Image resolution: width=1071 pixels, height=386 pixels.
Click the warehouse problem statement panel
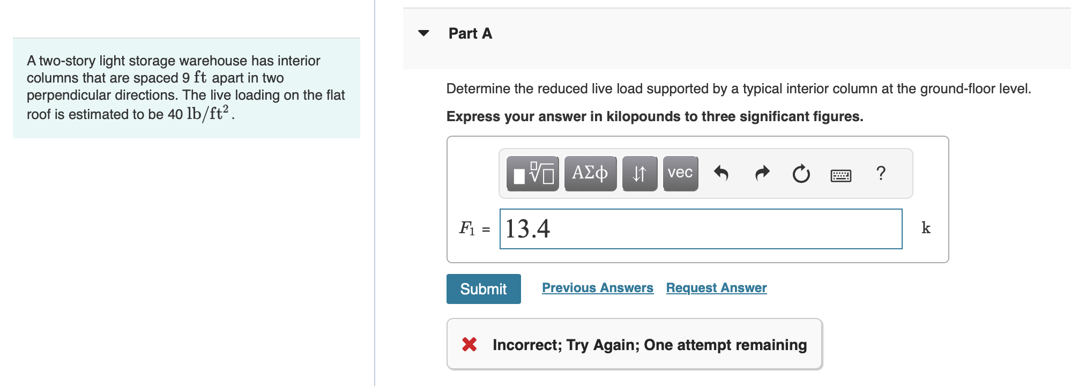pyautogui.click(x=186, y=88)
